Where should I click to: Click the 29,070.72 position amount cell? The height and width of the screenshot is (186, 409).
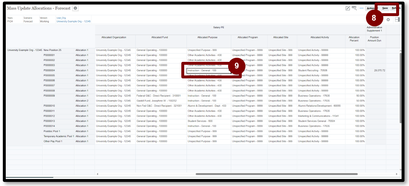tap(376, 71)
